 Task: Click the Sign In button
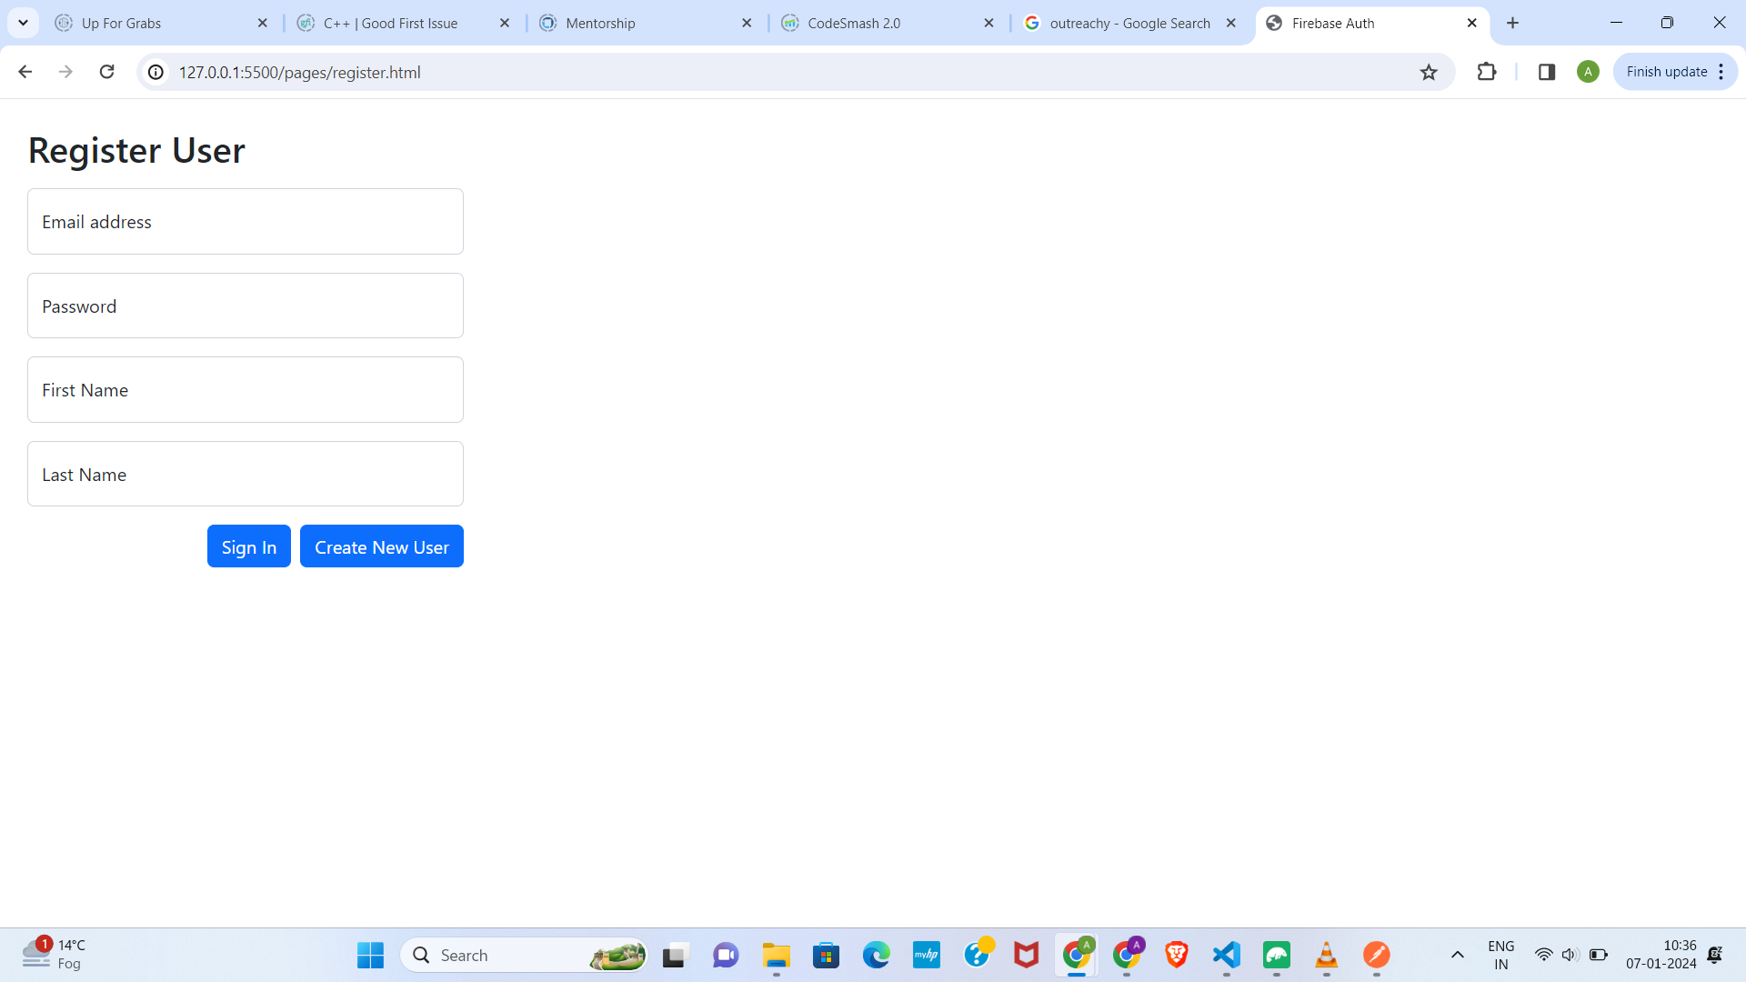pos(249,546)
